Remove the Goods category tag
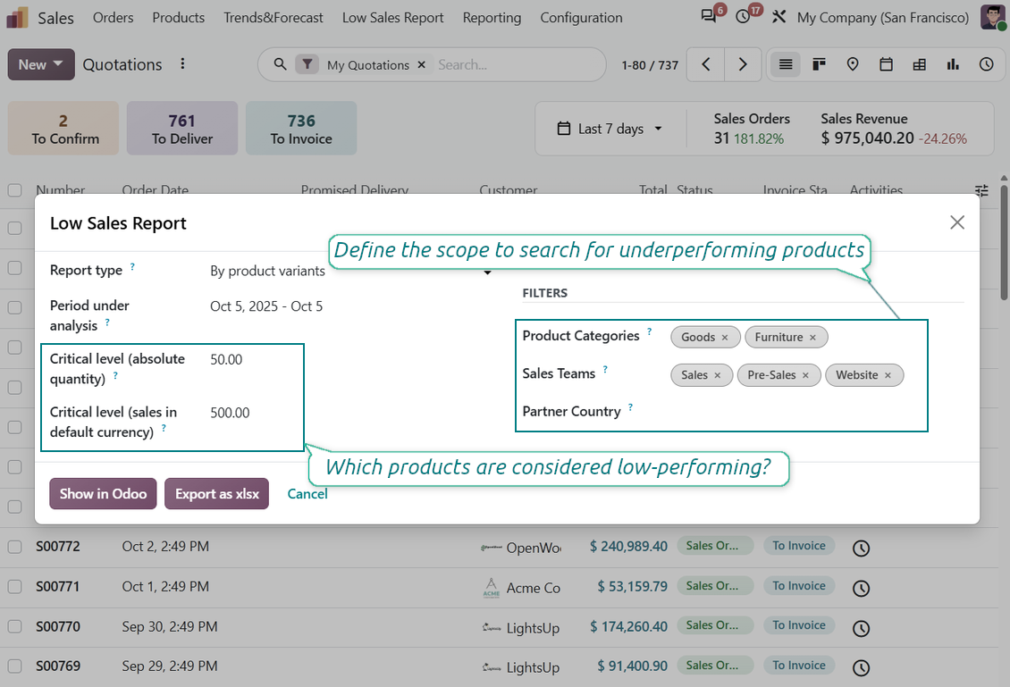1010x687 pixels. pos(725,338)
